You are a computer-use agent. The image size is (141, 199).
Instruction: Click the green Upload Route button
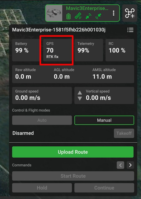[73, 152]
